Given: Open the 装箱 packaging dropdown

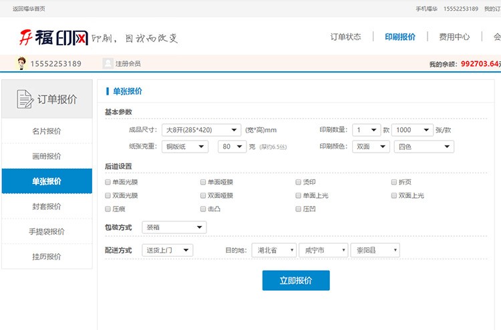Looking at the screenshot, I should tap(174, 227).
